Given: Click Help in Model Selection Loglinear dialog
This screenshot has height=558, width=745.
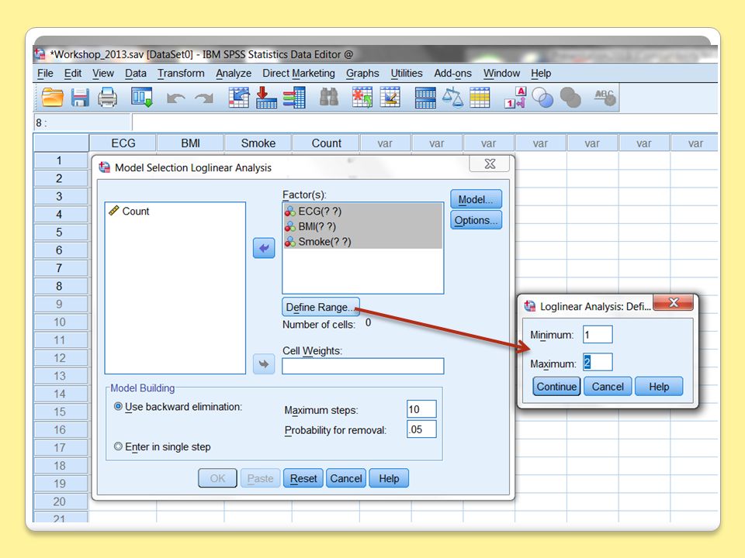Looking at the screenshot, I should pyautogui.click(x=389, y=478).
